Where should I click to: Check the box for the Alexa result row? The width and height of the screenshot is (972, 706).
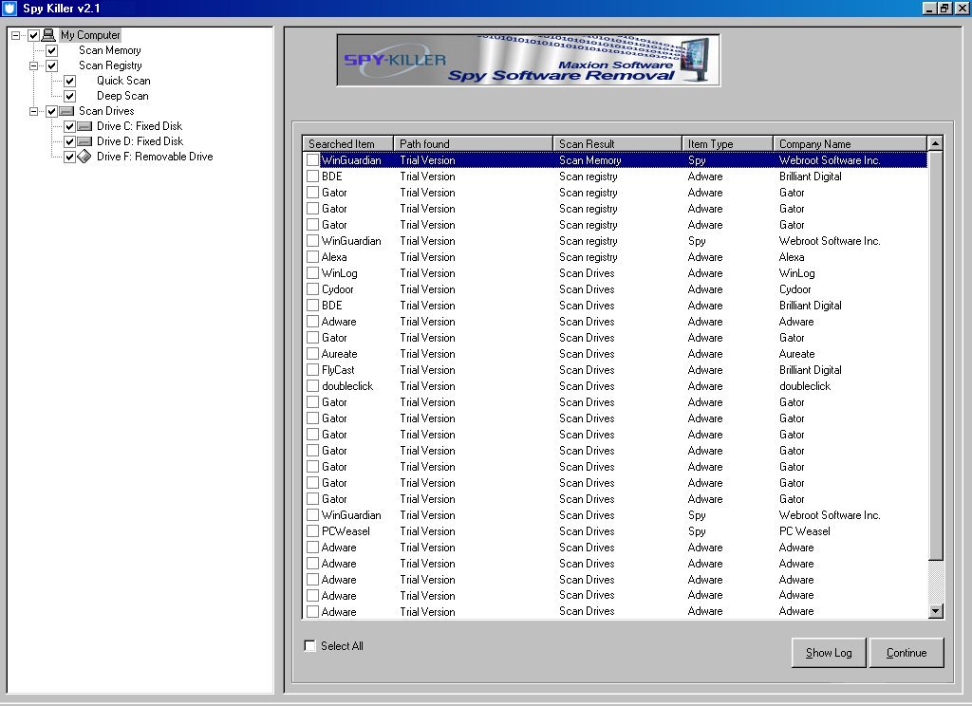point(312,256)
